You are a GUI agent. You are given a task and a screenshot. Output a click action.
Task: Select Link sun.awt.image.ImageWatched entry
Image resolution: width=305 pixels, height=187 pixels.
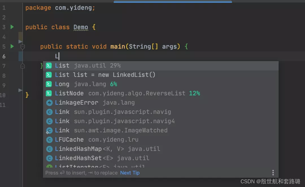click(161, 130)
